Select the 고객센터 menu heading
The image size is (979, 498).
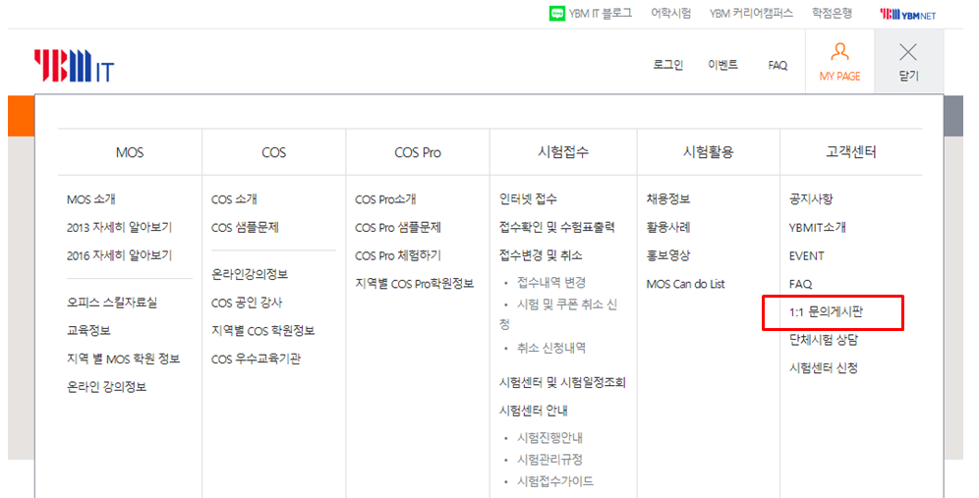coord(851,151)
